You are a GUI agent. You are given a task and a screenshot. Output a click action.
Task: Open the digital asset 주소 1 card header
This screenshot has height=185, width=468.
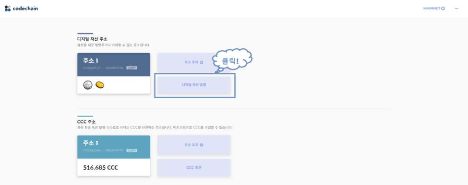[114, 64]
